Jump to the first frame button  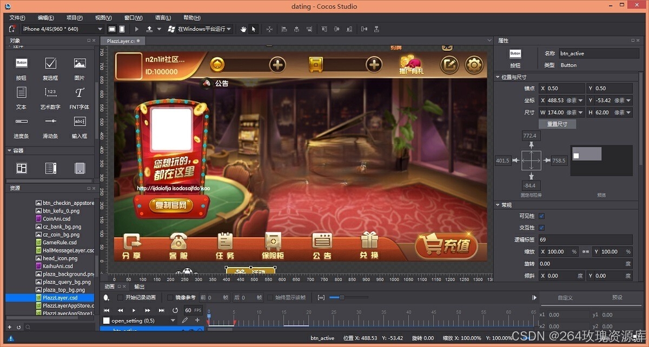(x=107, y=310)
